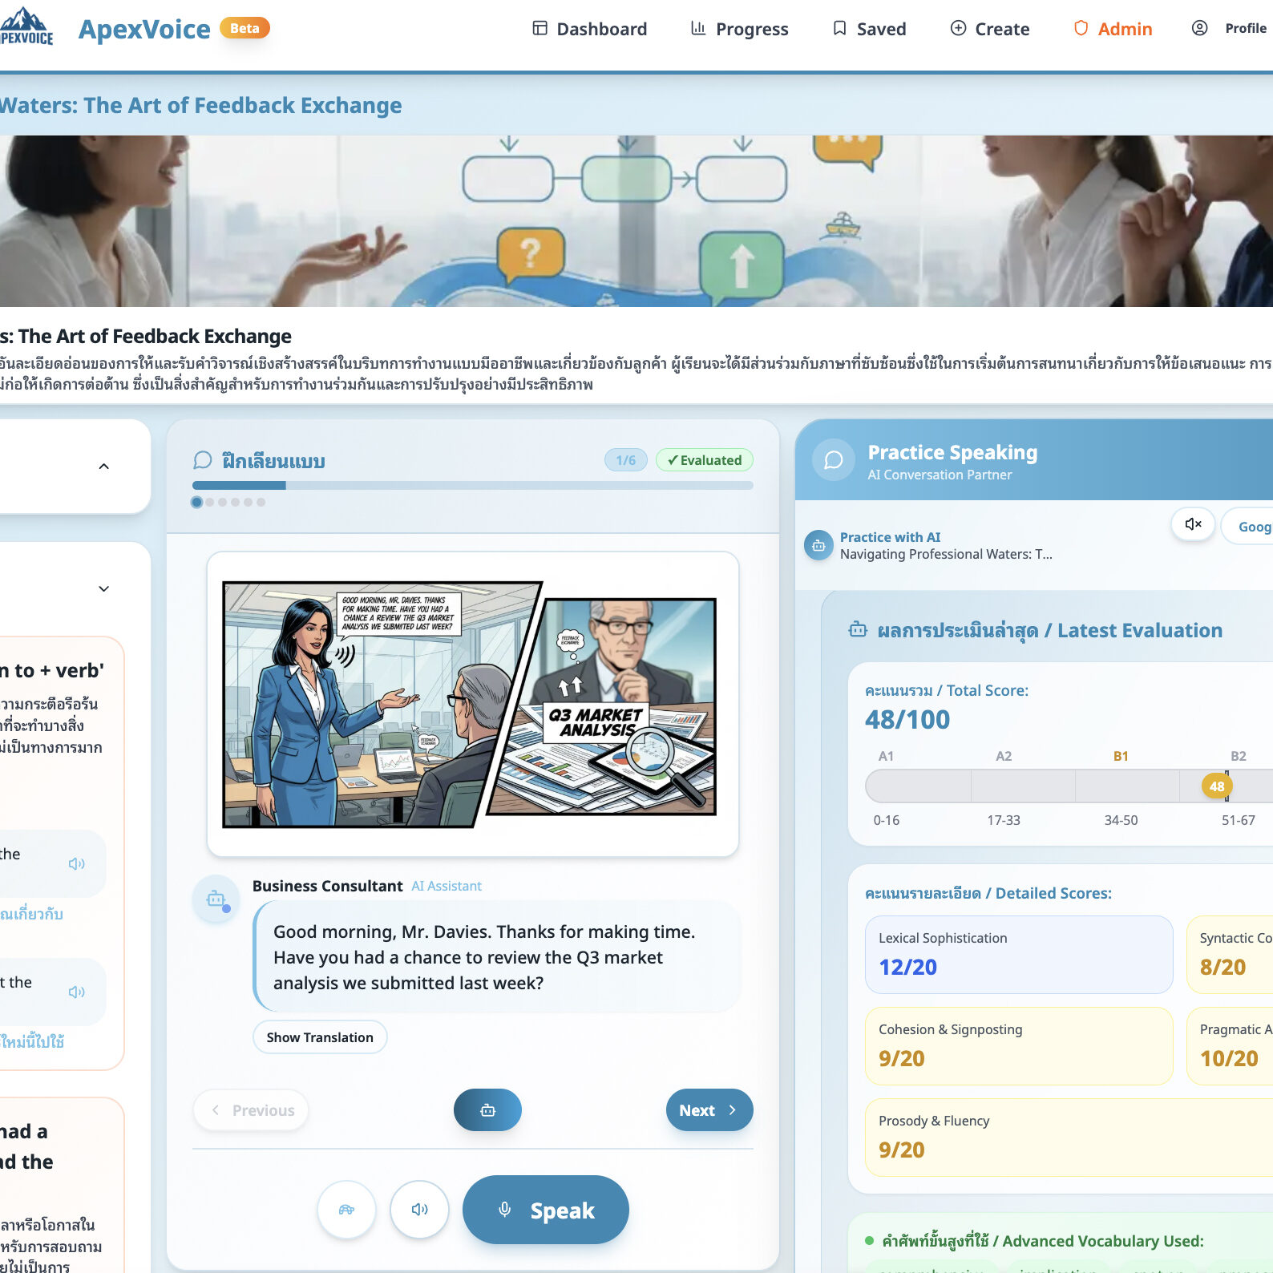Click the turtle slow-playback icon

(346, 1210)
